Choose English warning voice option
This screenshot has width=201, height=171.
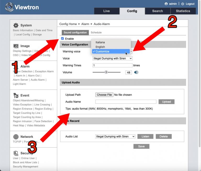tap(100, 47)
